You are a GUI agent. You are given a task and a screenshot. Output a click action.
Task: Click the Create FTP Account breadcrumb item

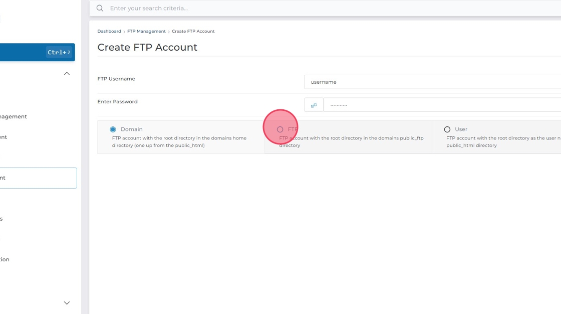[193, 31]
